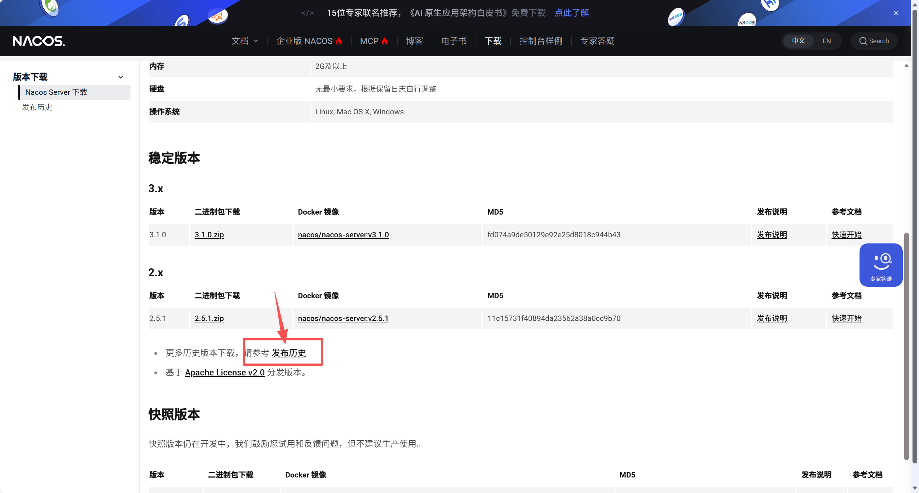Select Nacos Server 下载 in the sidebar
The width and height of the screenshot is (919, 493).
click(56, 92)
